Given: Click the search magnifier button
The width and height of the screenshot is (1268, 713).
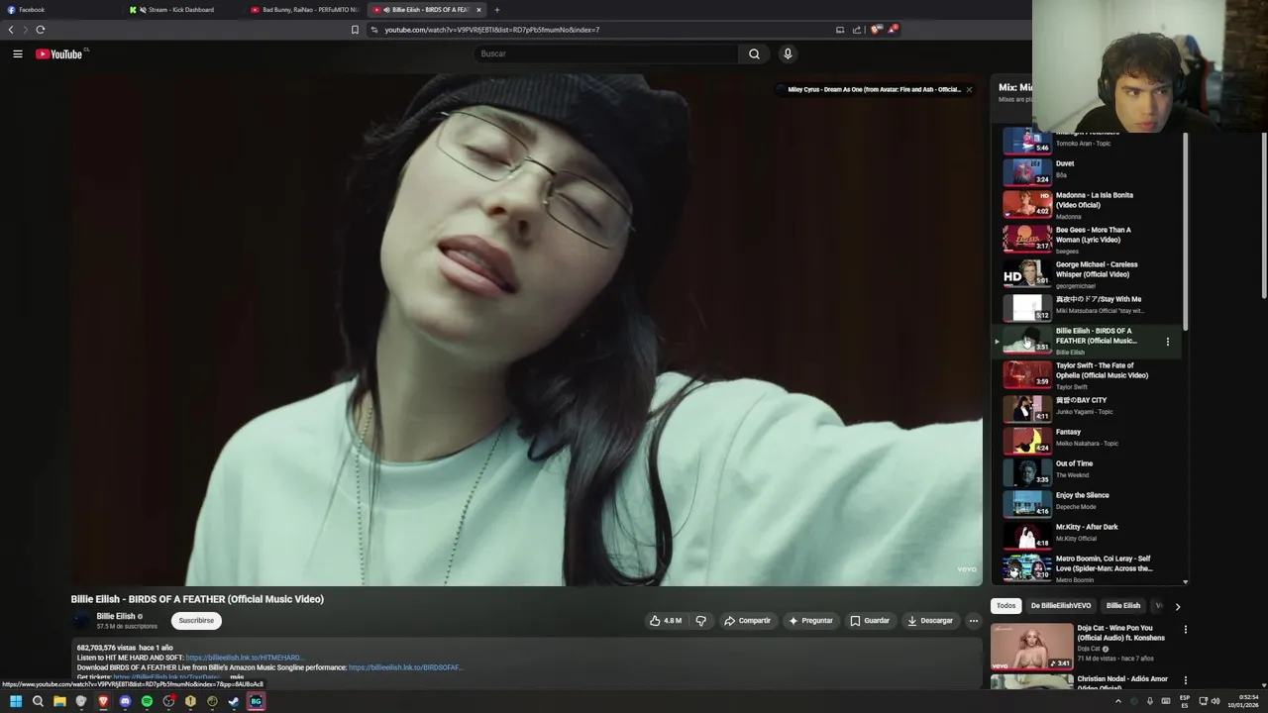Looking at the screenshot, I should tap(754, 53).
